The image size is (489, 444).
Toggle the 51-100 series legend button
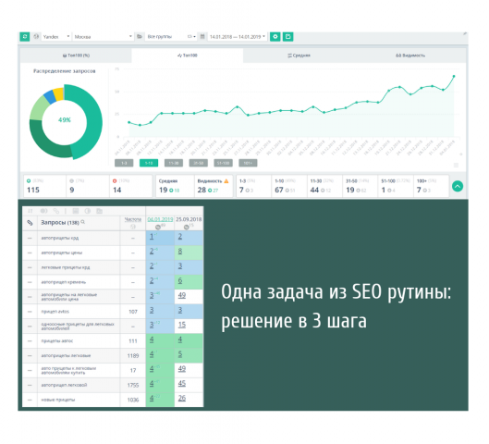(223, 163)
